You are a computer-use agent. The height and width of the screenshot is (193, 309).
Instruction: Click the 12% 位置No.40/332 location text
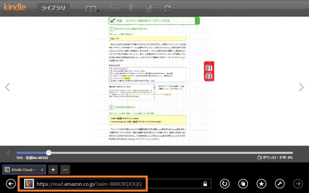pyautogui.click(x=32, y=158)
